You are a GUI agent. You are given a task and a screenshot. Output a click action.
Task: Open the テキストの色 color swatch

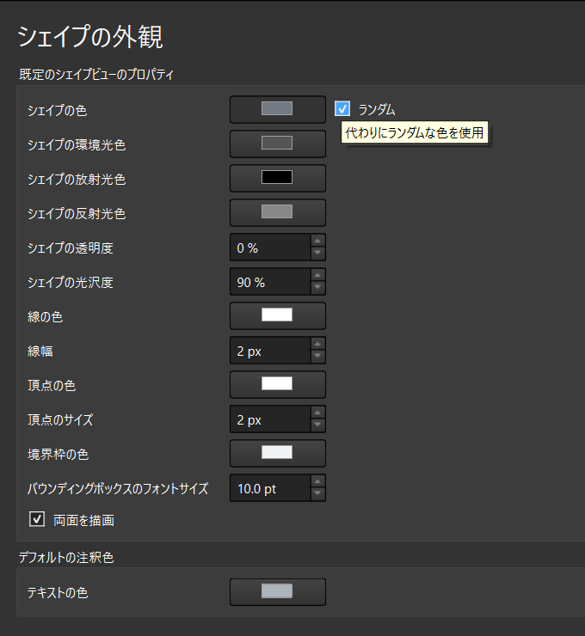[x=278, y=592]
